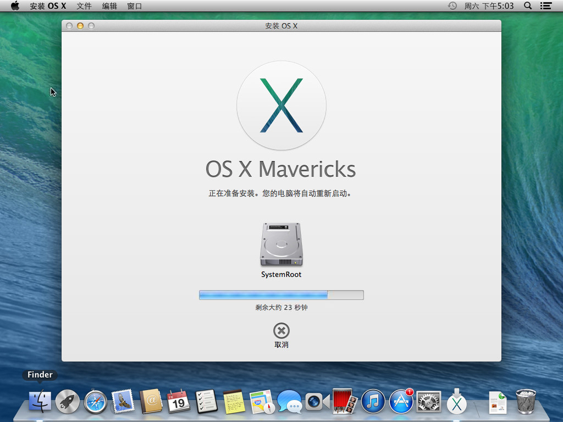Open Notification Center list icon
Screen dimensions: 563x422
(546, 5)
